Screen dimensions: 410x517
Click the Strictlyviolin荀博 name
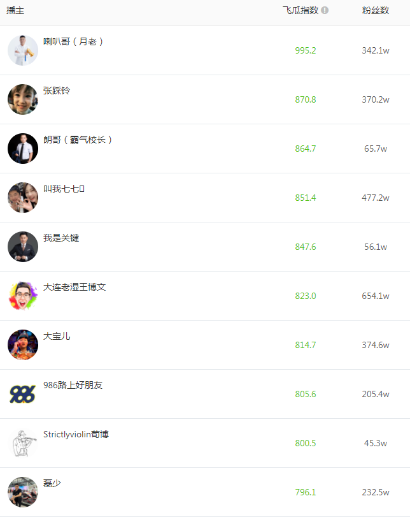click(76, 434)
